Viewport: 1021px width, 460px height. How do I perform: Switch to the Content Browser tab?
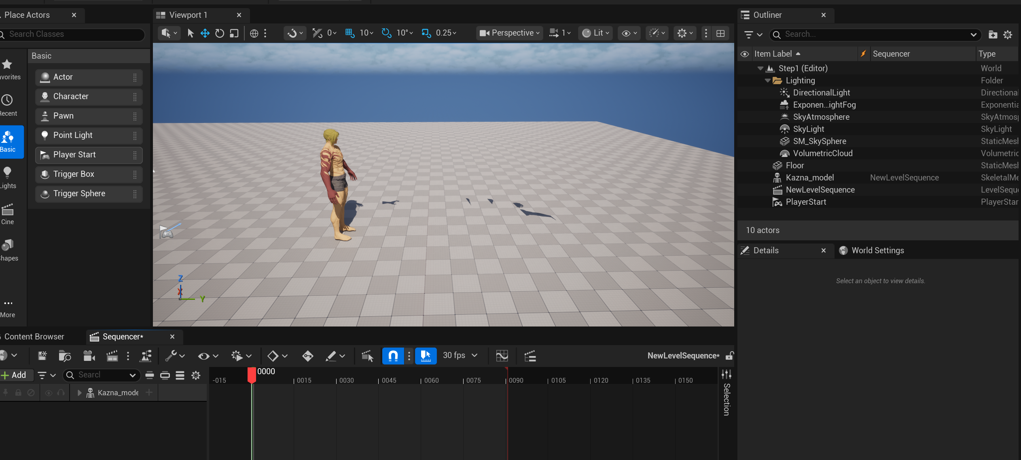tap(34, 337)
